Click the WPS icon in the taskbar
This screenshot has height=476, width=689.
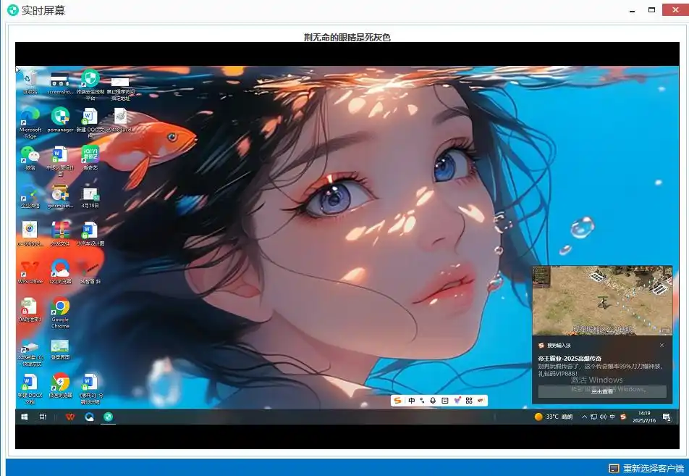70,417
